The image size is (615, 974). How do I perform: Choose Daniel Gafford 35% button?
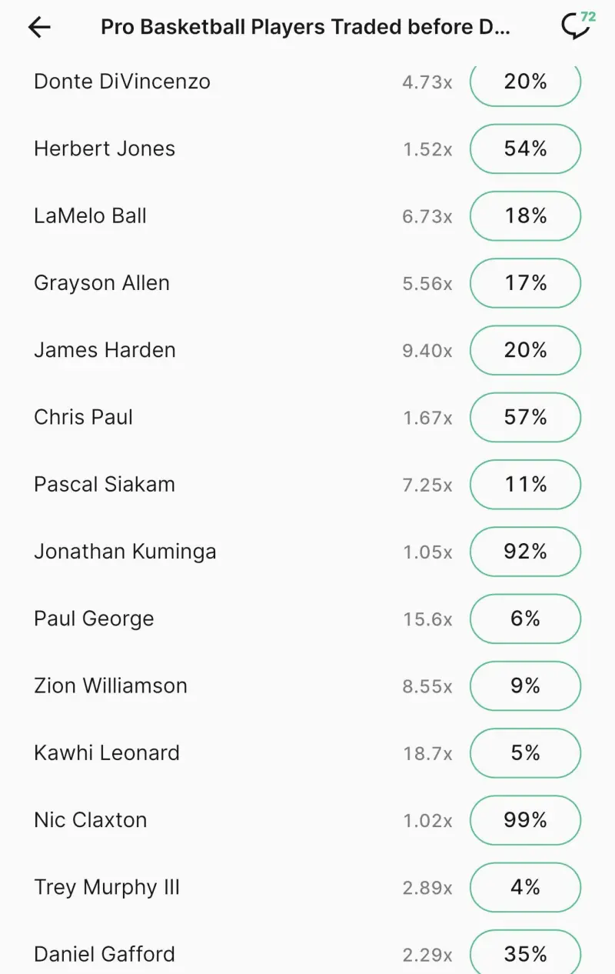pyautogui.click(x=525, y=954)
